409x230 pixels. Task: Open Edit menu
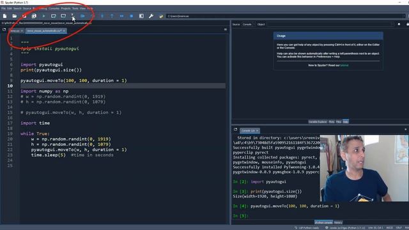coord(10,8)
